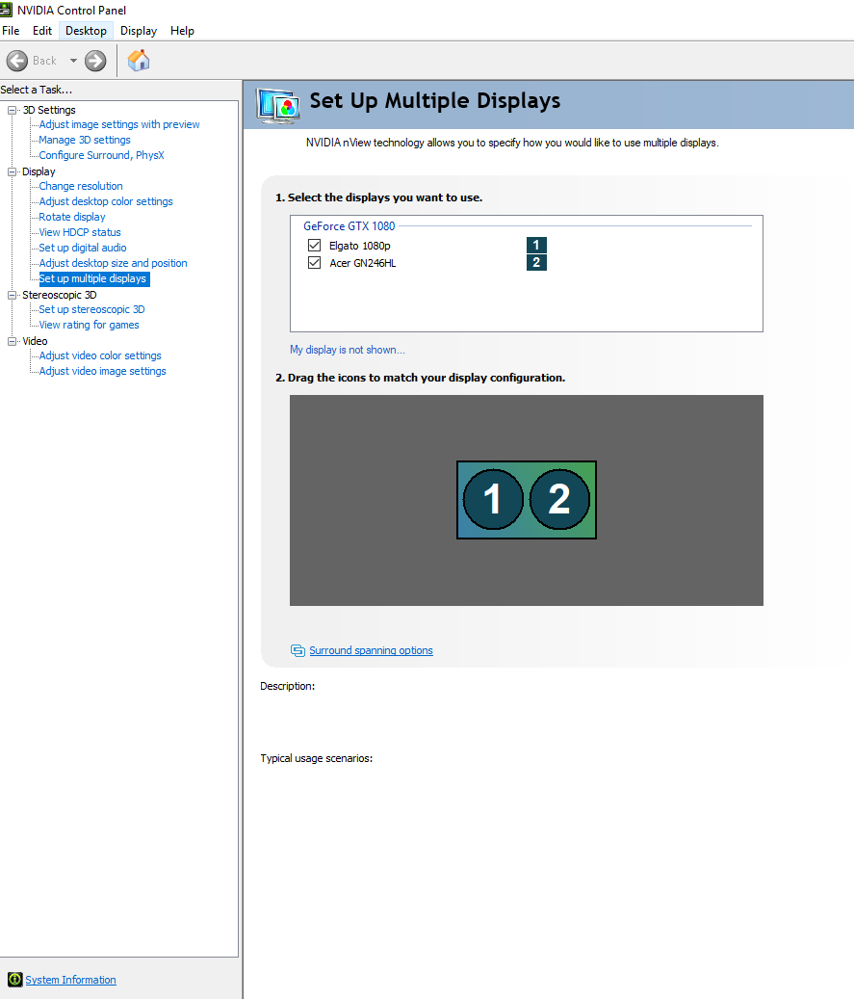Collapse the Display tree node
This screenshot has width=854, height=999.
[x=13, y=171]
